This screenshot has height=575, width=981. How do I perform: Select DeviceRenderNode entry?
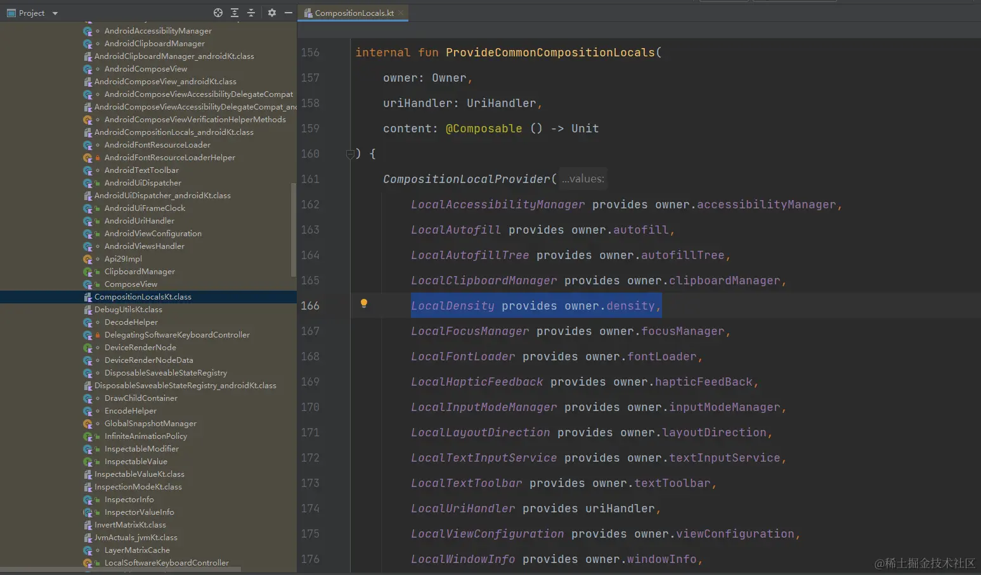pyautogui.click(x=140, y=348)
